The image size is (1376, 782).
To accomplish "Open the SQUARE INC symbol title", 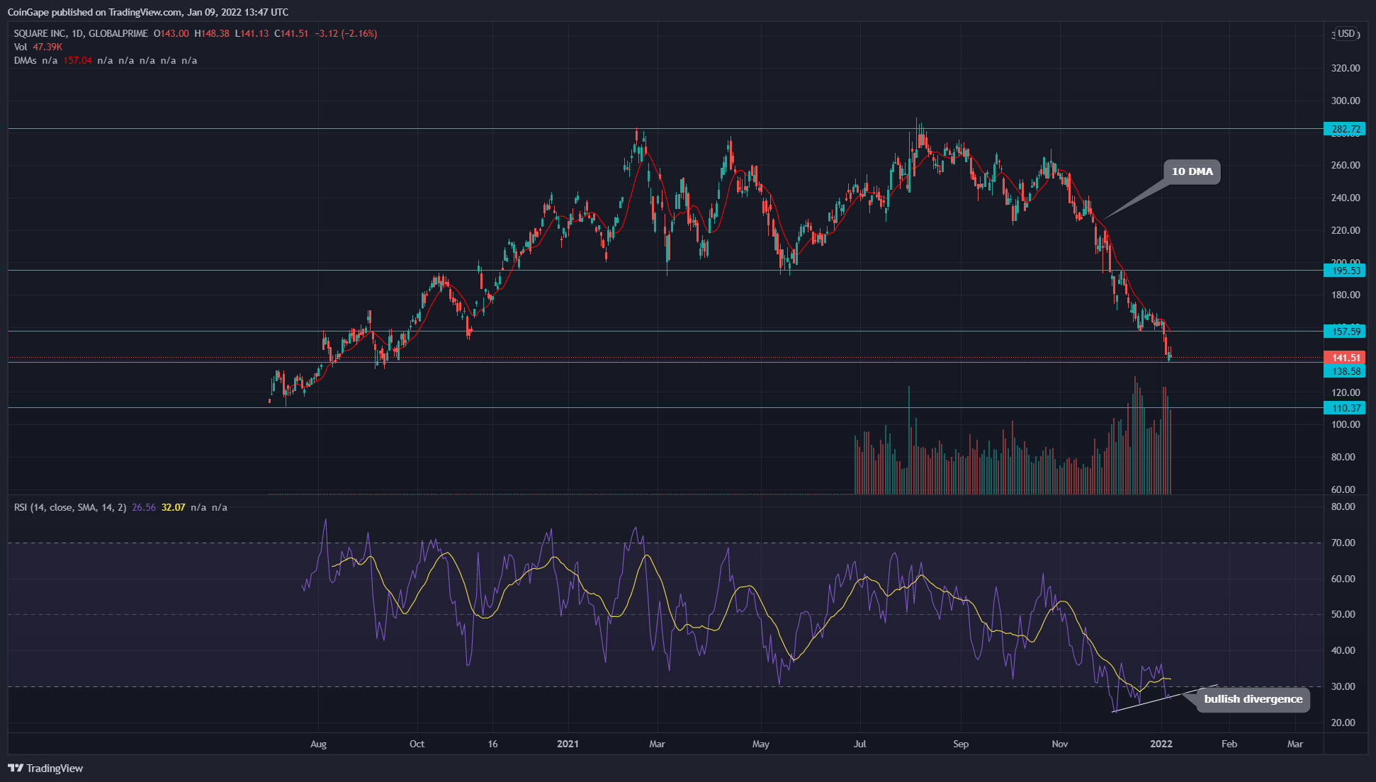I will coord(41,33).
